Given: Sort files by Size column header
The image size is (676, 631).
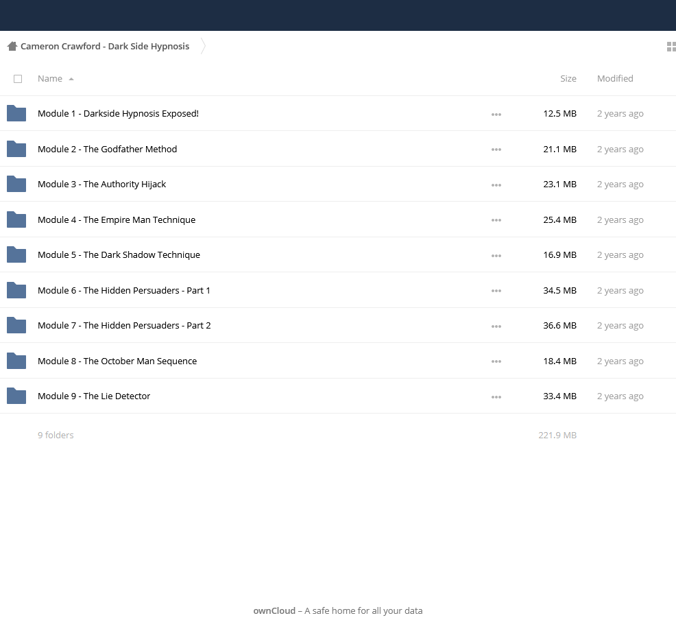Looking at the screenshot, I should (568, 78).
